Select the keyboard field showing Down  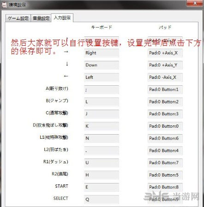(x=102, y=65)
